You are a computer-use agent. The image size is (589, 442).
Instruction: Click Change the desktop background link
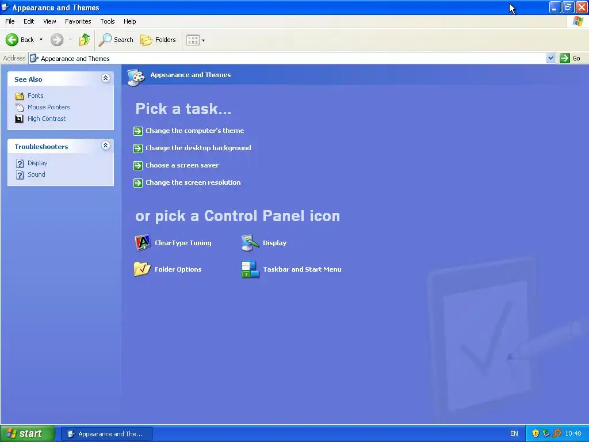pos(198,148)
